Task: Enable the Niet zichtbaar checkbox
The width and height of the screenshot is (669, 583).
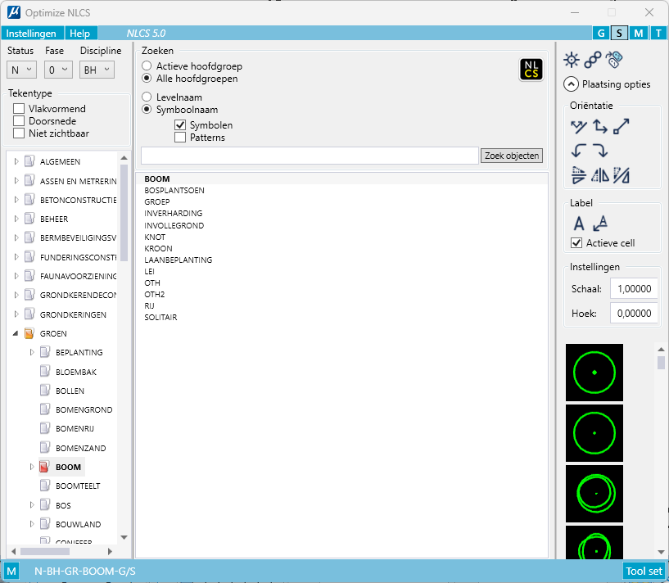Action: click(x=19, y=133)
